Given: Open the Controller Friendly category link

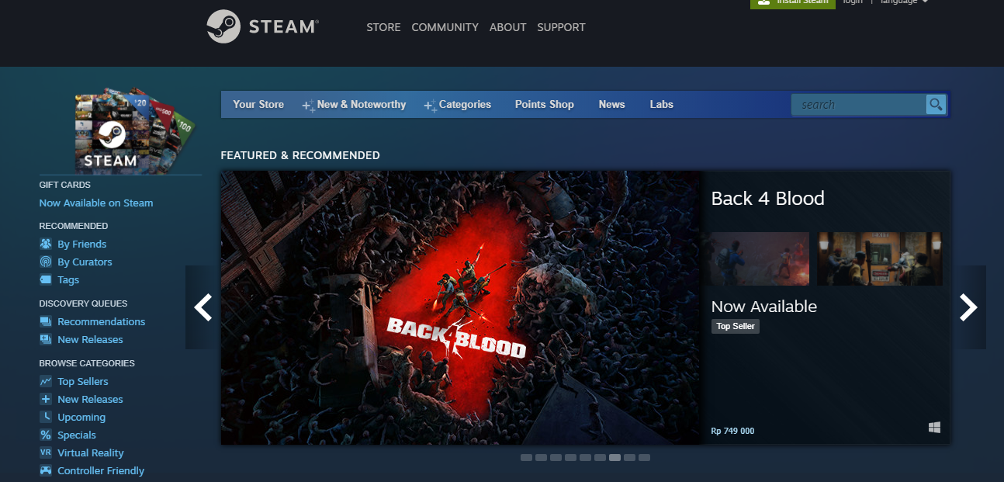Looking at the screenshot, I should (101, 470).
